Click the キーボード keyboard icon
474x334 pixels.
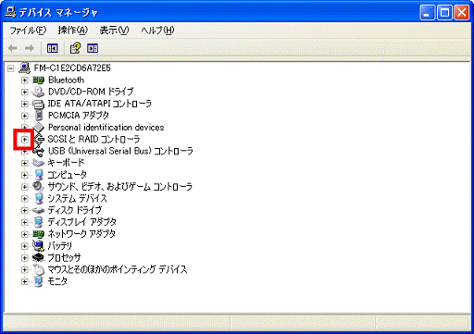coord(39,163)
